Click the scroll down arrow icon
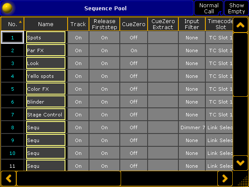This screenshot has width=249, height=187. coord(240,163)
